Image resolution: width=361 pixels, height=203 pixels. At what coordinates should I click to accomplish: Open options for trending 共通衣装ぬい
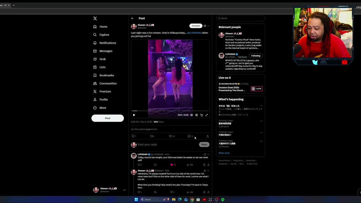point(261,133)
